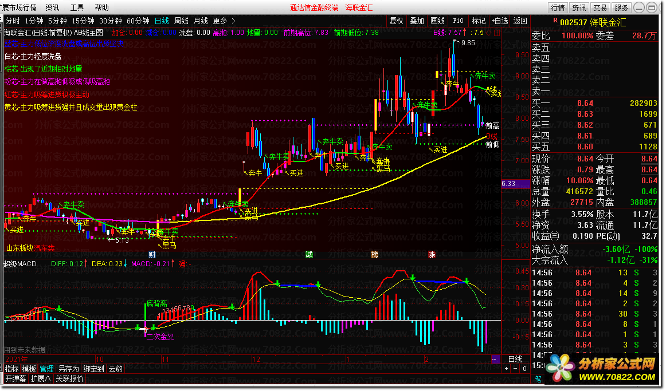Screen dimensions: 666x391
Task: Open the 画线 drawing tools
Action: (437, 21)
